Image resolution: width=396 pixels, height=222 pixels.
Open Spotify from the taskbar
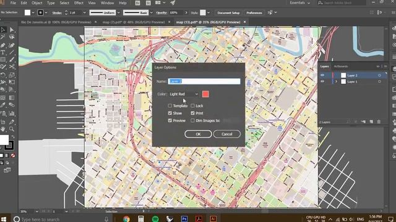155,219
